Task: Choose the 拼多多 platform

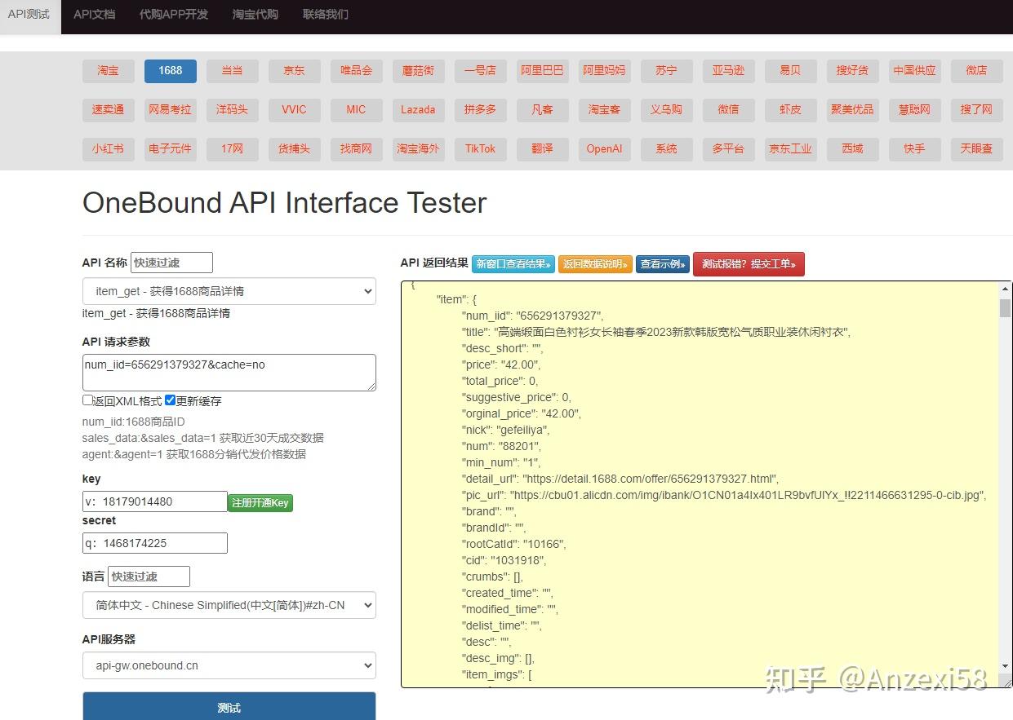Action: [480, 110]
